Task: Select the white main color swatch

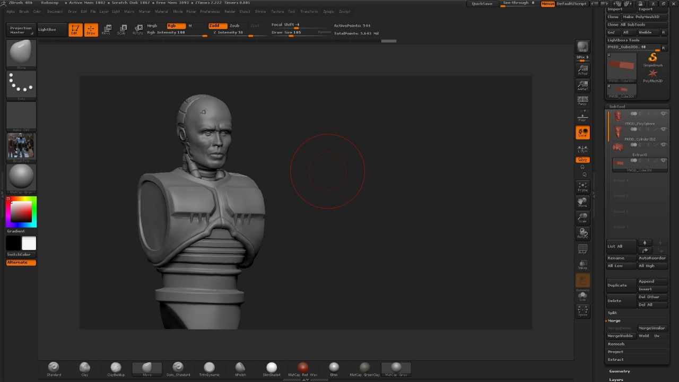Action: point(29,243)
